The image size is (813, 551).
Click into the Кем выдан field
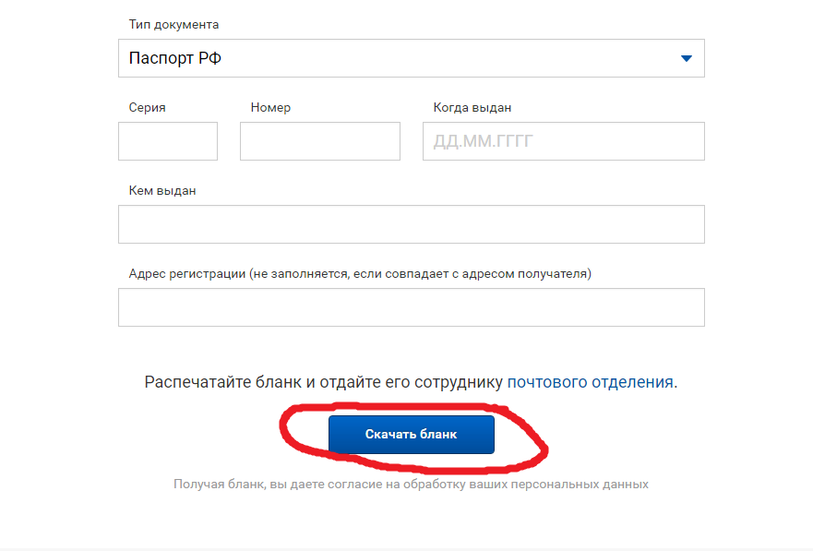coord(411,224)
